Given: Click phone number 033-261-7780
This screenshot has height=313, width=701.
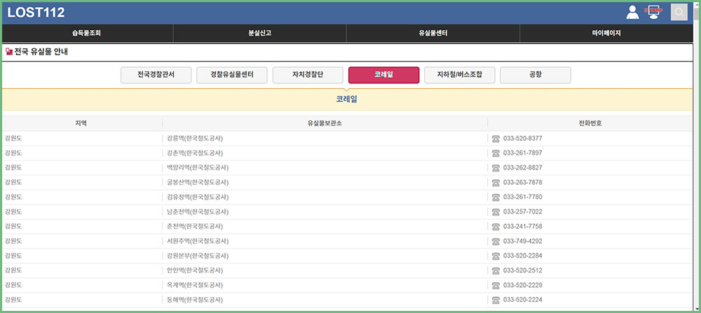Looking at the screenshot, I should [x=523, y=197].
